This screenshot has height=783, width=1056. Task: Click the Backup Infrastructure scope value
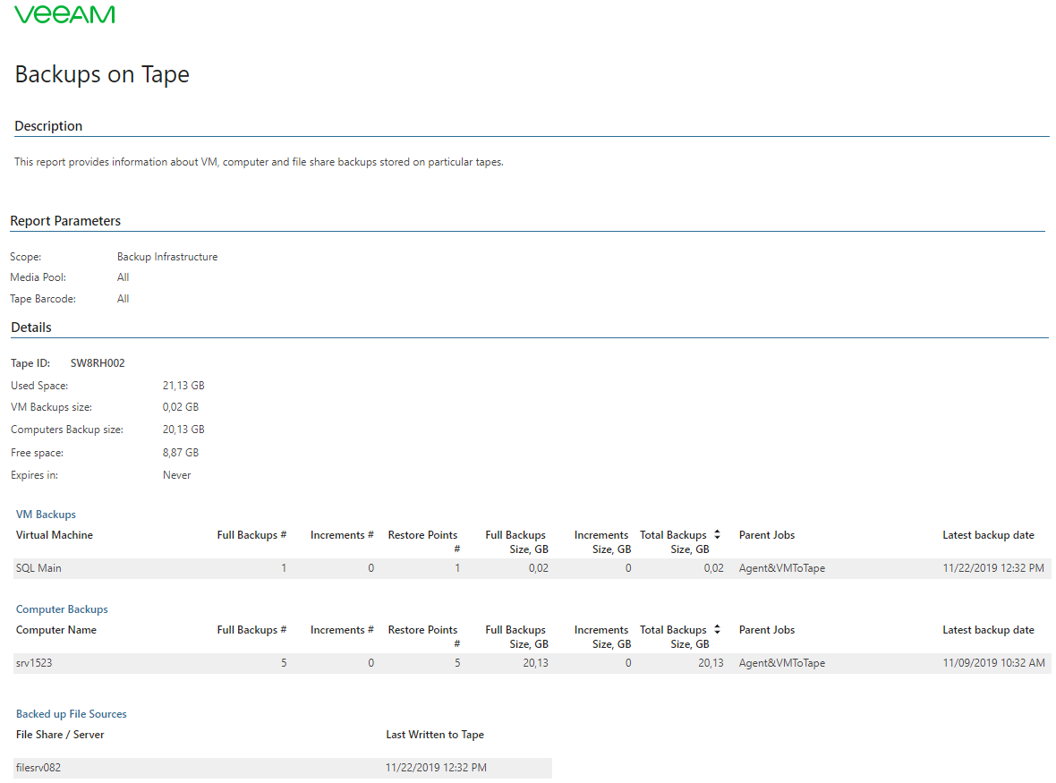pos(167,257)
